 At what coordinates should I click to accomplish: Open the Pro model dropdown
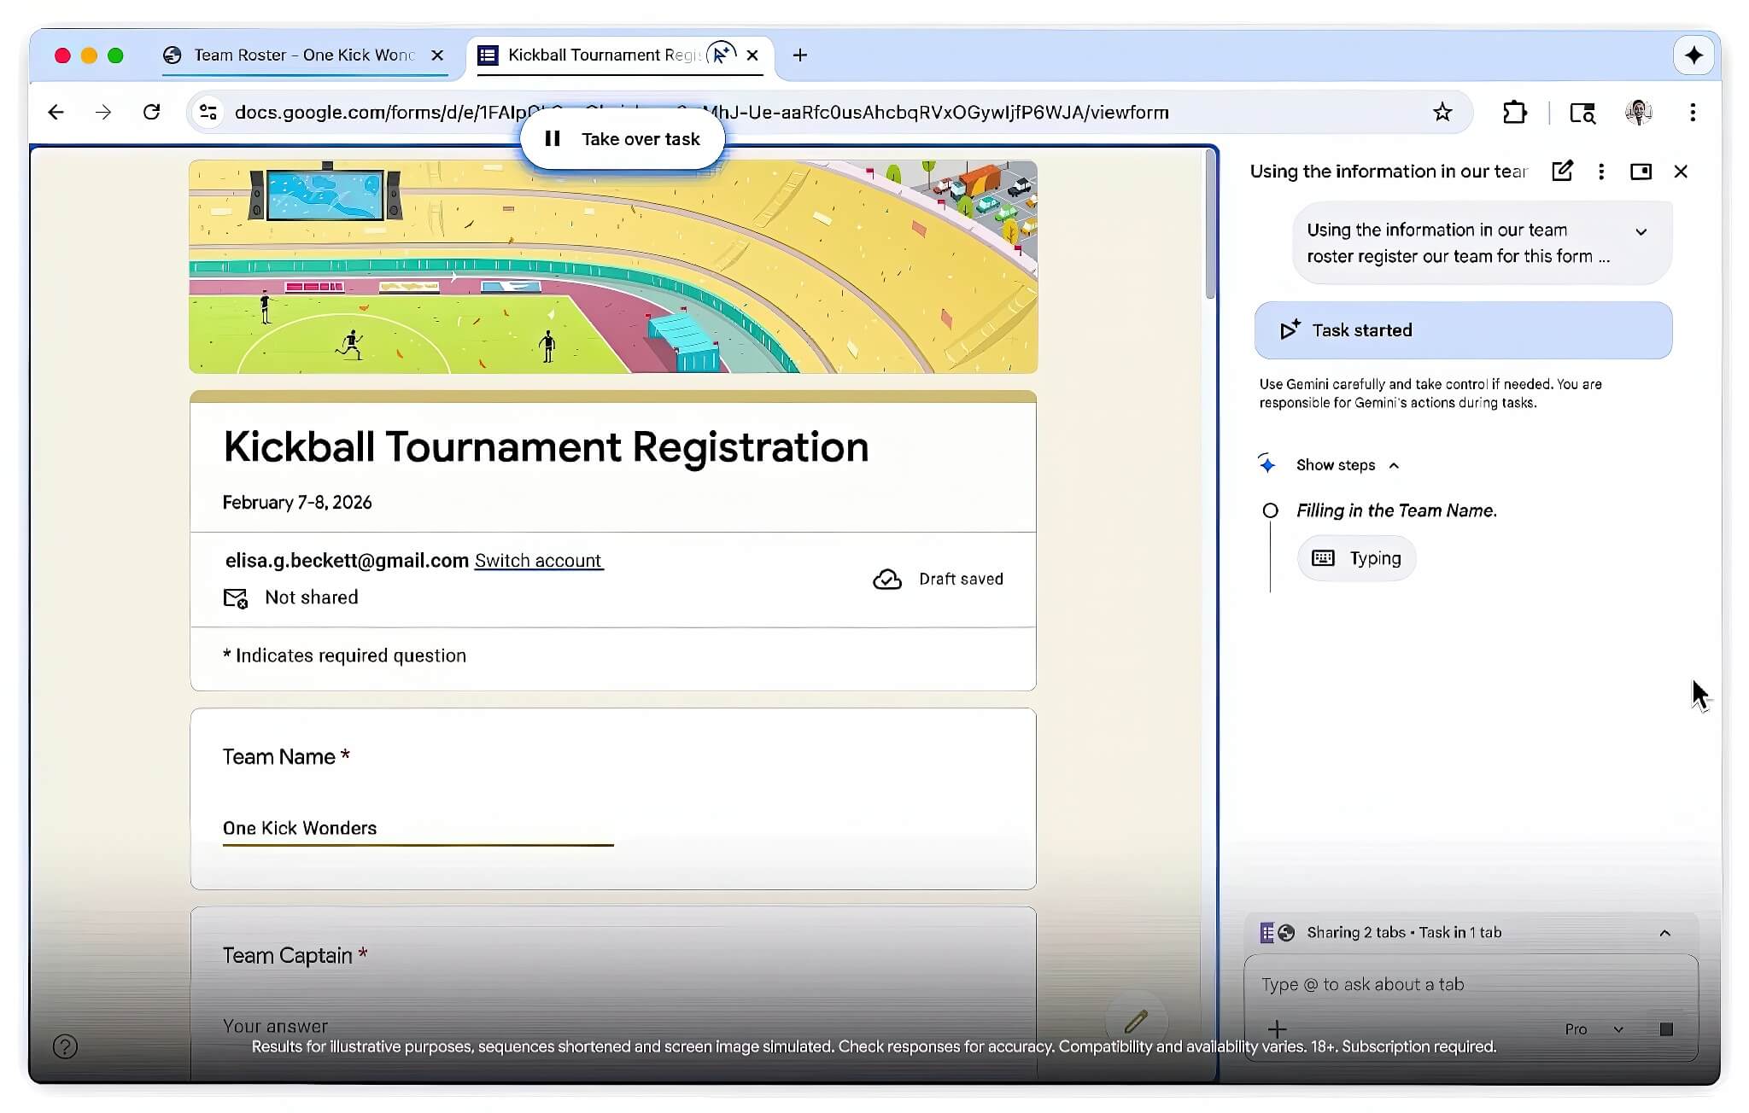[1593, 1029]
